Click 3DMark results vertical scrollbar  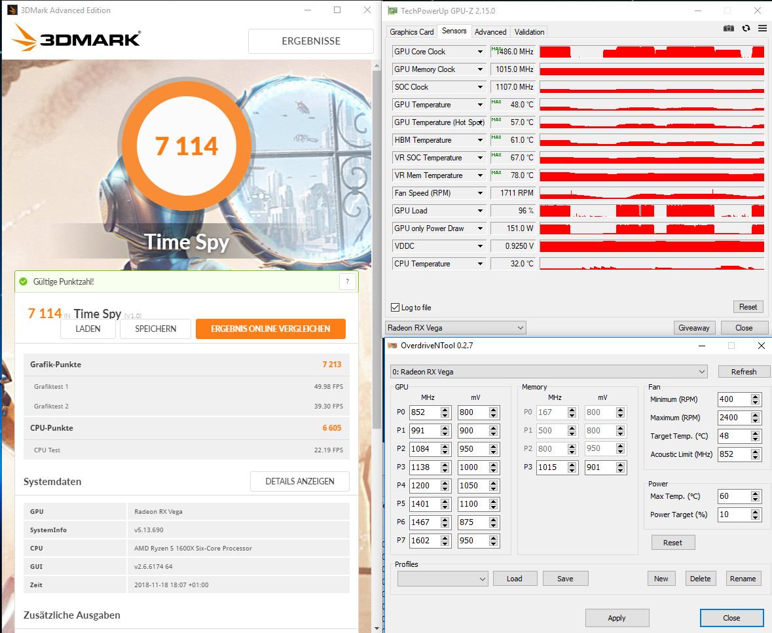pos(377,249)
